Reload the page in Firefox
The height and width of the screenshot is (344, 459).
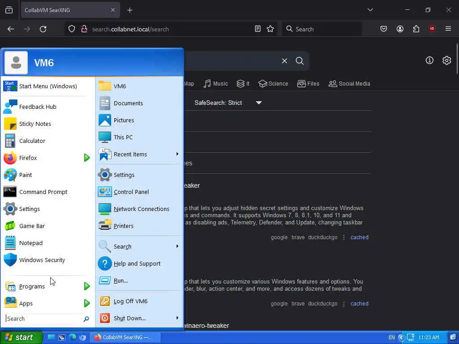coord(43,29)
